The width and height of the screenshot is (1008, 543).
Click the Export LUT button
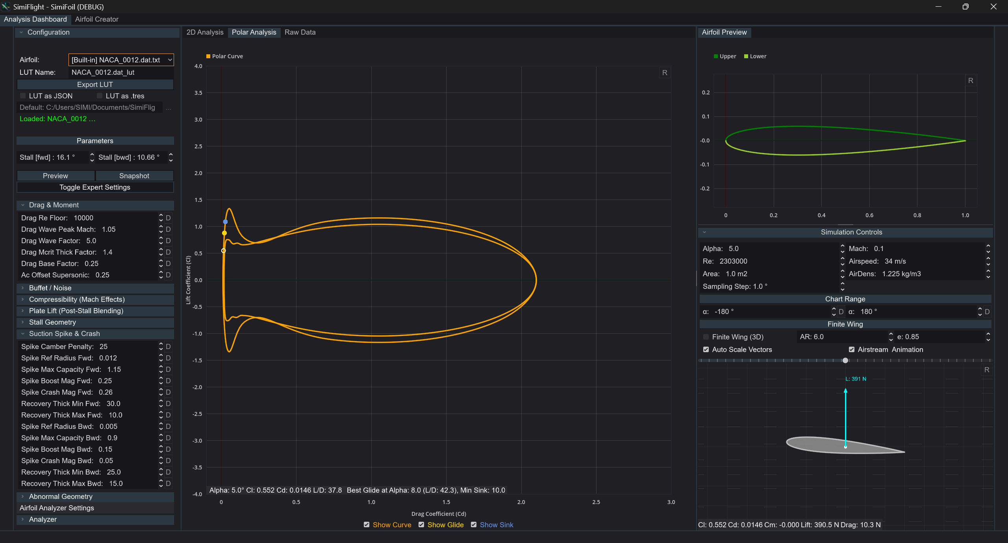pos(95,85)
